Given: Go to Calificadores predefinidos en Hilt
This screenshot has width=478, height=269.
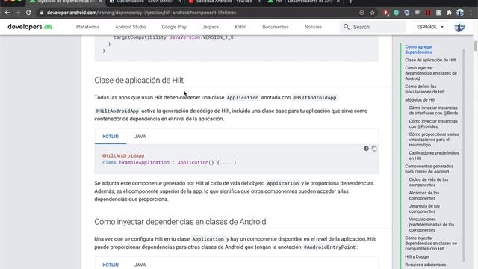Looking at the screenshot, I should 434,155.
